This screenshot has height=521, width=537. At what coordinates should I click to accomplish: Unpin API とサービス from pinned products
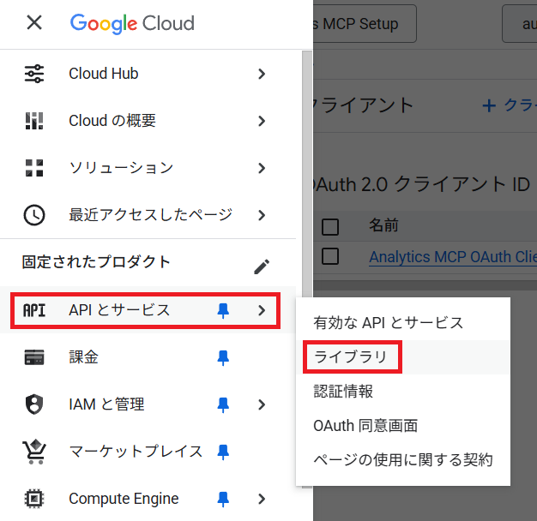223,310
